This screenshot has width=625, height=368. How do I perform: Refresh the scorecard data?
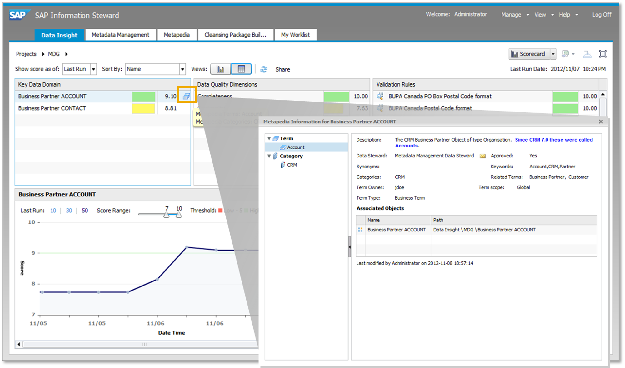264,69
